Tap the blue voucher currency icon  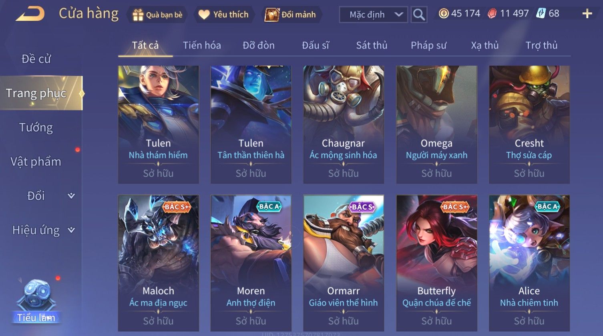point(541,13)
